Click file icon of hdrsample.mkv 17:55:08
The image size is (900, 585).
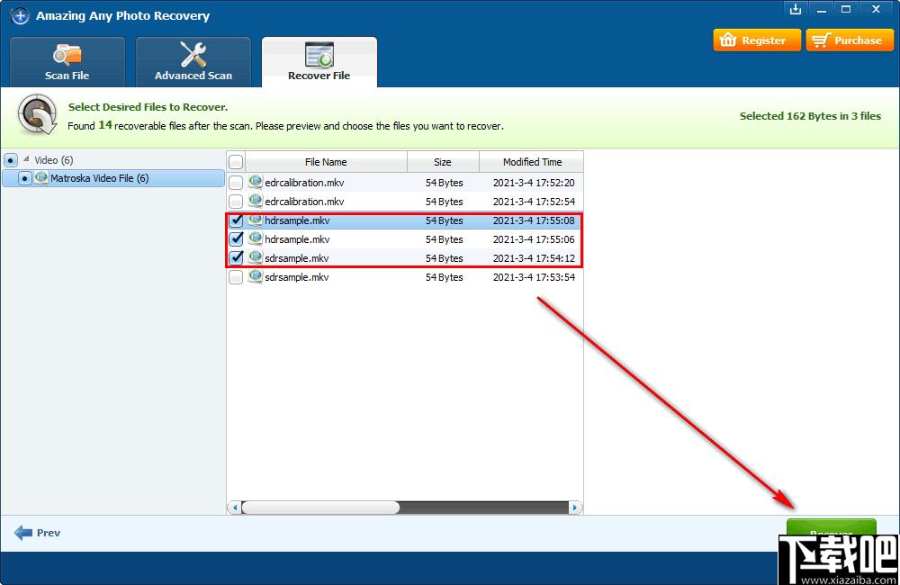pos(255,220)
